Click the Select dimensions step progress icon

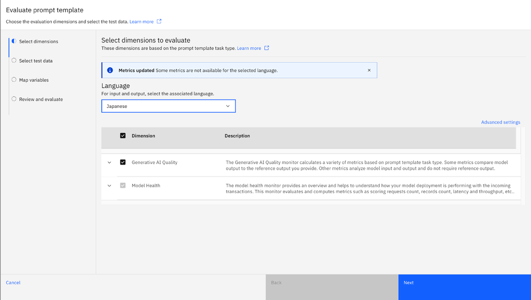14,41
